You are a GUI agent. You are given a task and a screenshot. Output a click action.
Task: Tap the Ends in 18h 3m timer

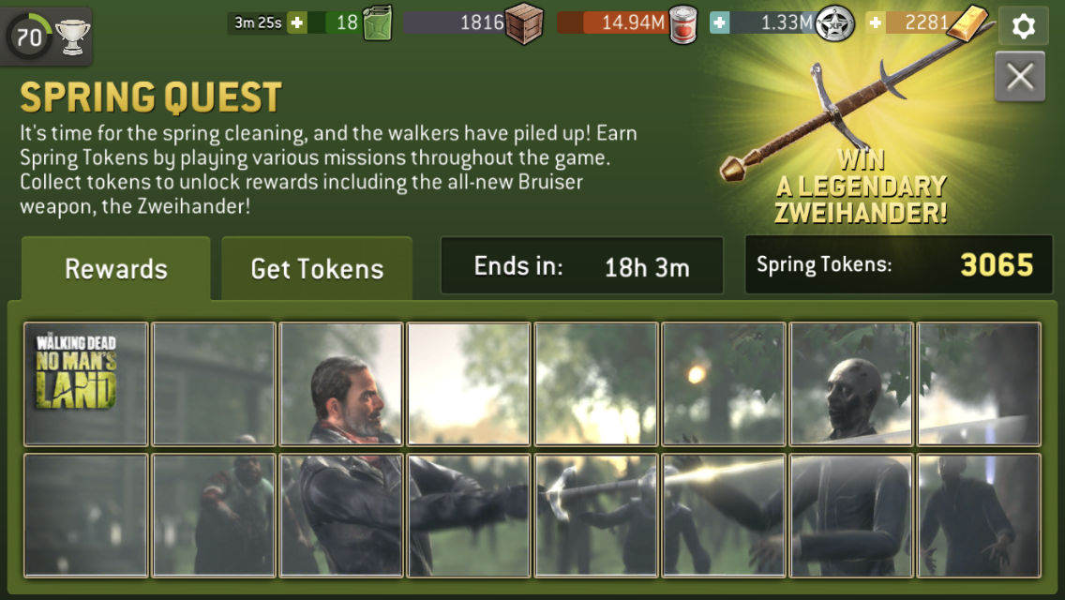point(582,265)
